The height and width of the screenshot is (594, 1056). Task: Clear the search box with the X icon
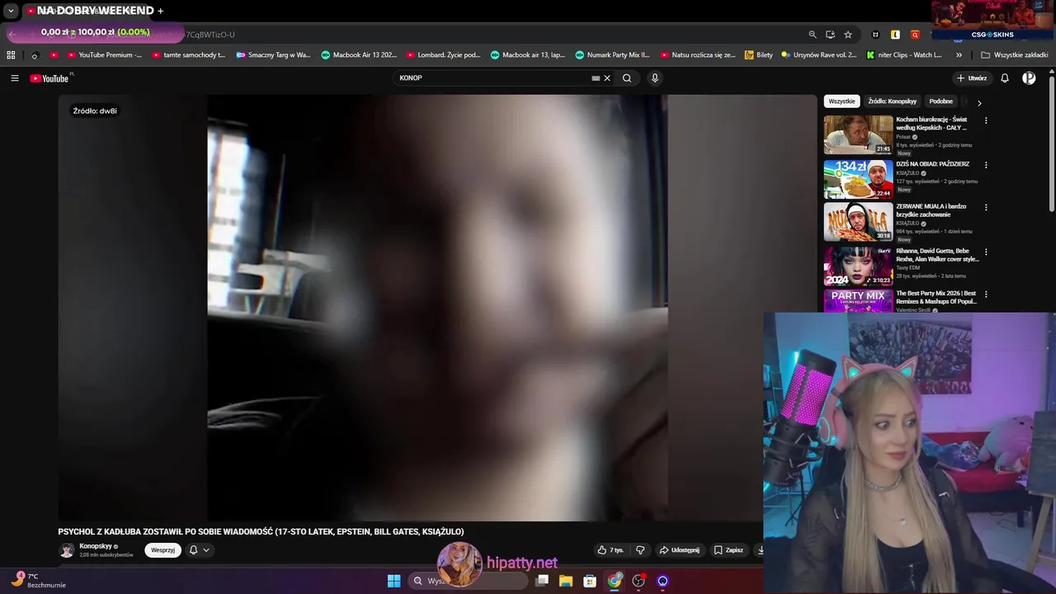click(x=607, y=78)
